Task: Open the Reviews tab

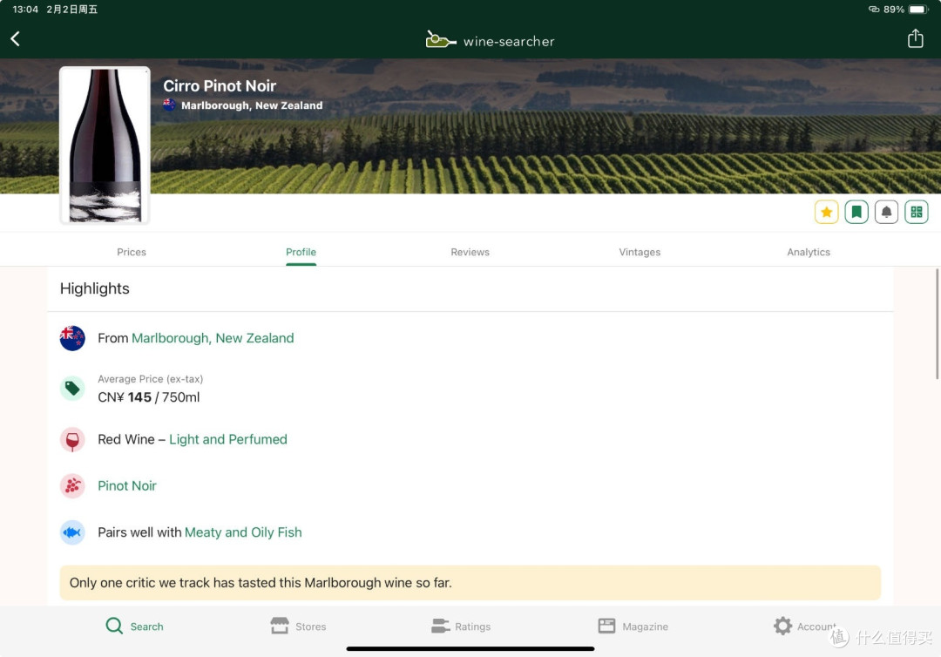Action: (470, 252)
